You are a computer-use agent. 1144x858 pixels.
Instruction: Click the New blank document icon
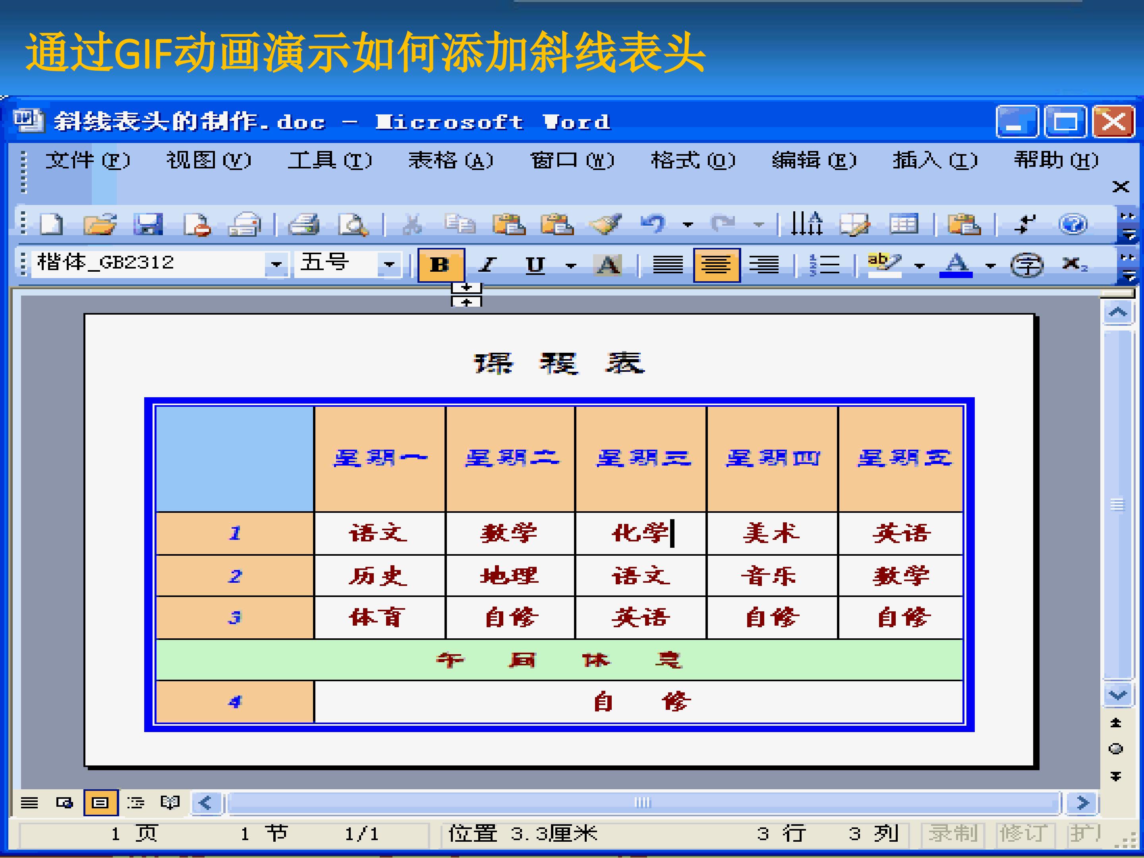pos(51,224)
